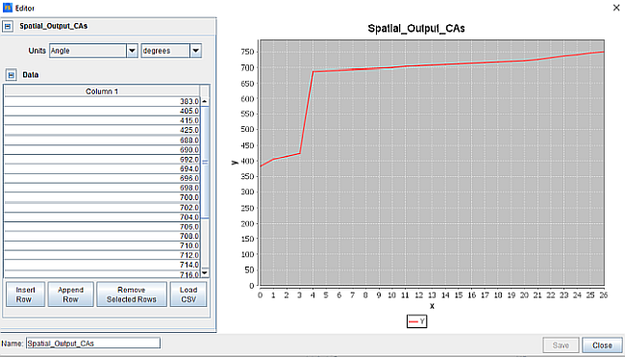Click the Name input field
625x357 pixels.
pyautogui.click(x=93, y=343)
